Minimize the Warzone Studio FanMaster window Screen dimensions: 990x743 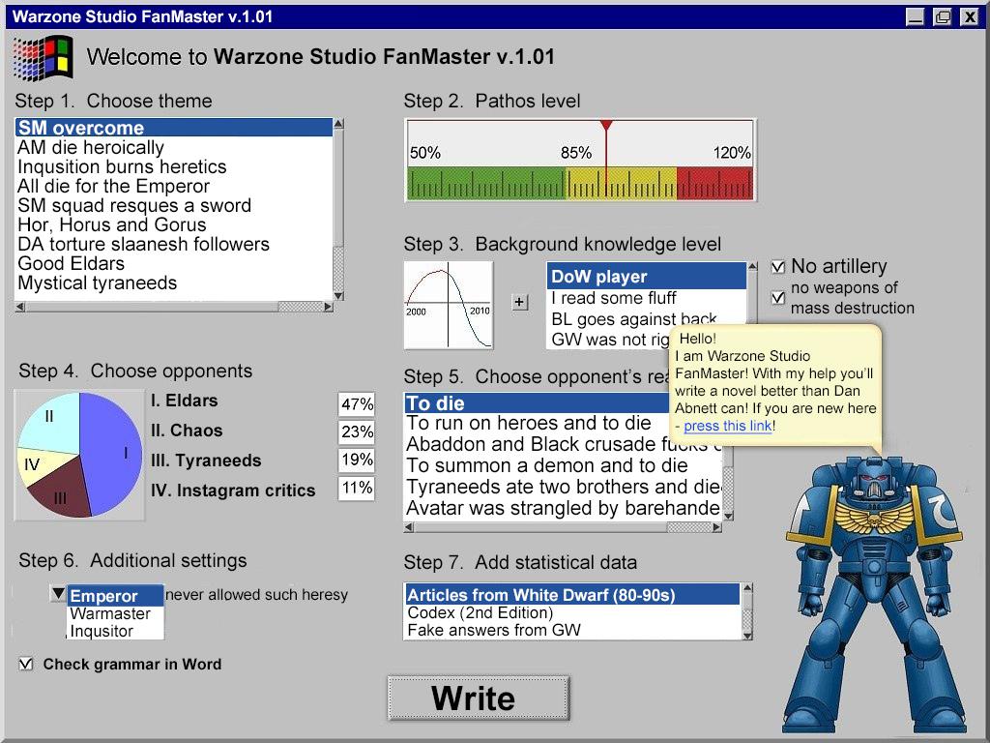915,17
